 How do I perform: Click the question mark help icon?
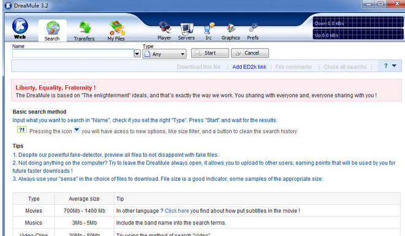[x=385, y=66]
